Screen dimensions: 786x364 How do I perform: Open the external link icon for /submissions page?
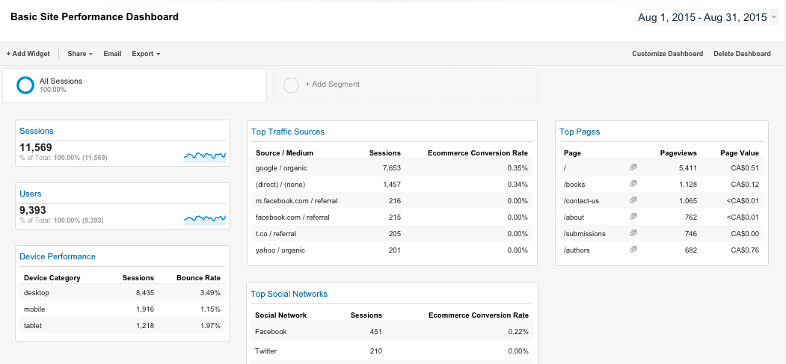[x=633, y=233]
